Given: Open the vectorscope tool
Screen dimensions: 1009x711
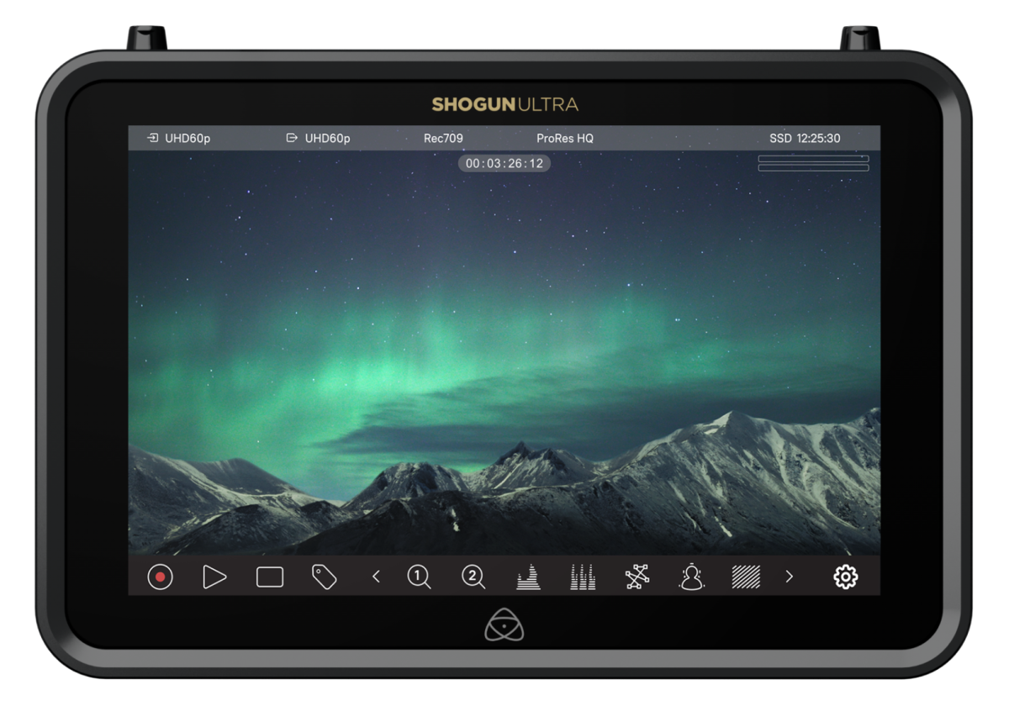Looking at the screenshot, I should click(x=637, y=577).
